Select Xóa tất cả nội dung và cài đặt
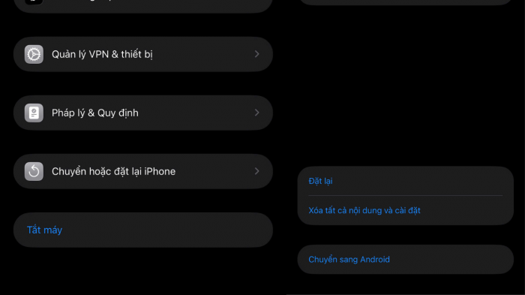Image resolution: width=525 pixels, height=295 pixels. (x=364, y=210)
